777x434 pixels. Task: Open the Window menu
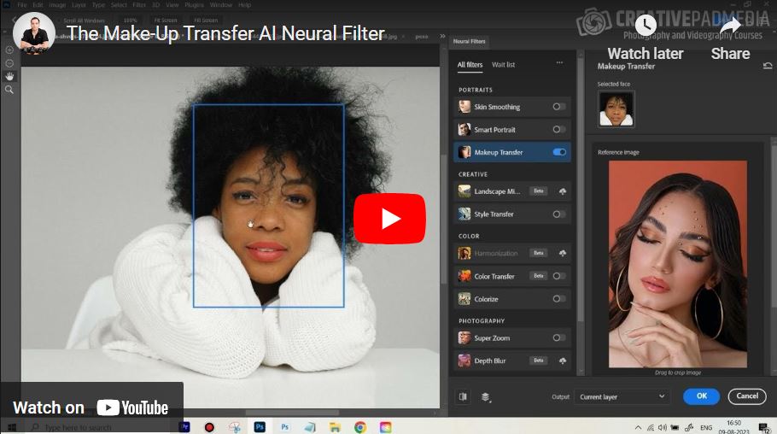221,5
